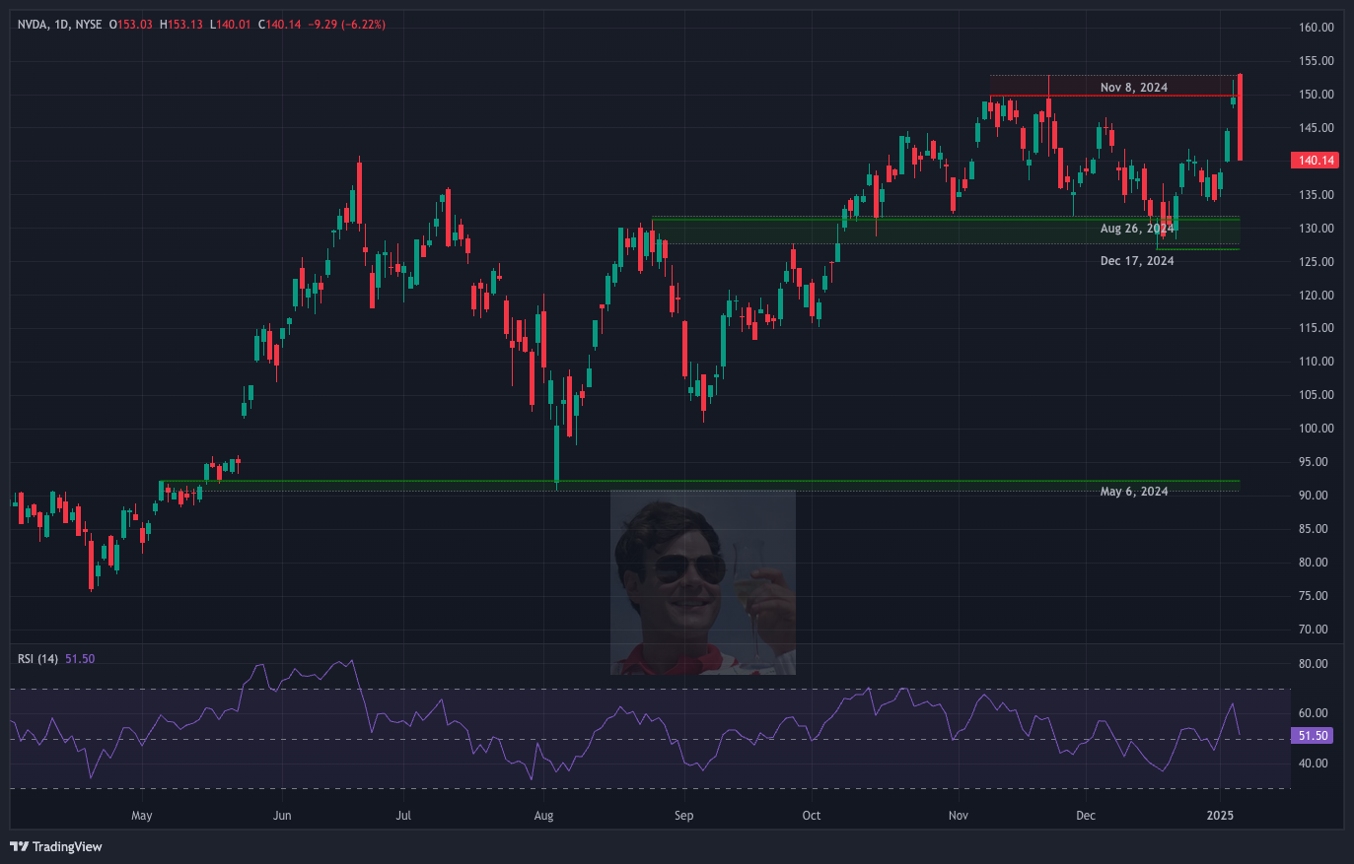Click the 100.00 price axis label
1354x864 pixels.
(x=1316, y=429)
